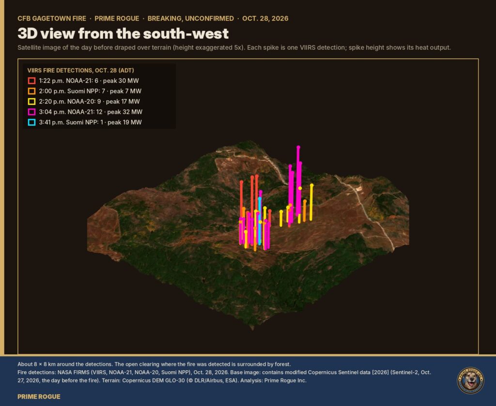The height and width of the screenshot is (406, 496).
Task: Click the 'OCT. 28, 2026' date label
Action: [x=265, y=18]
